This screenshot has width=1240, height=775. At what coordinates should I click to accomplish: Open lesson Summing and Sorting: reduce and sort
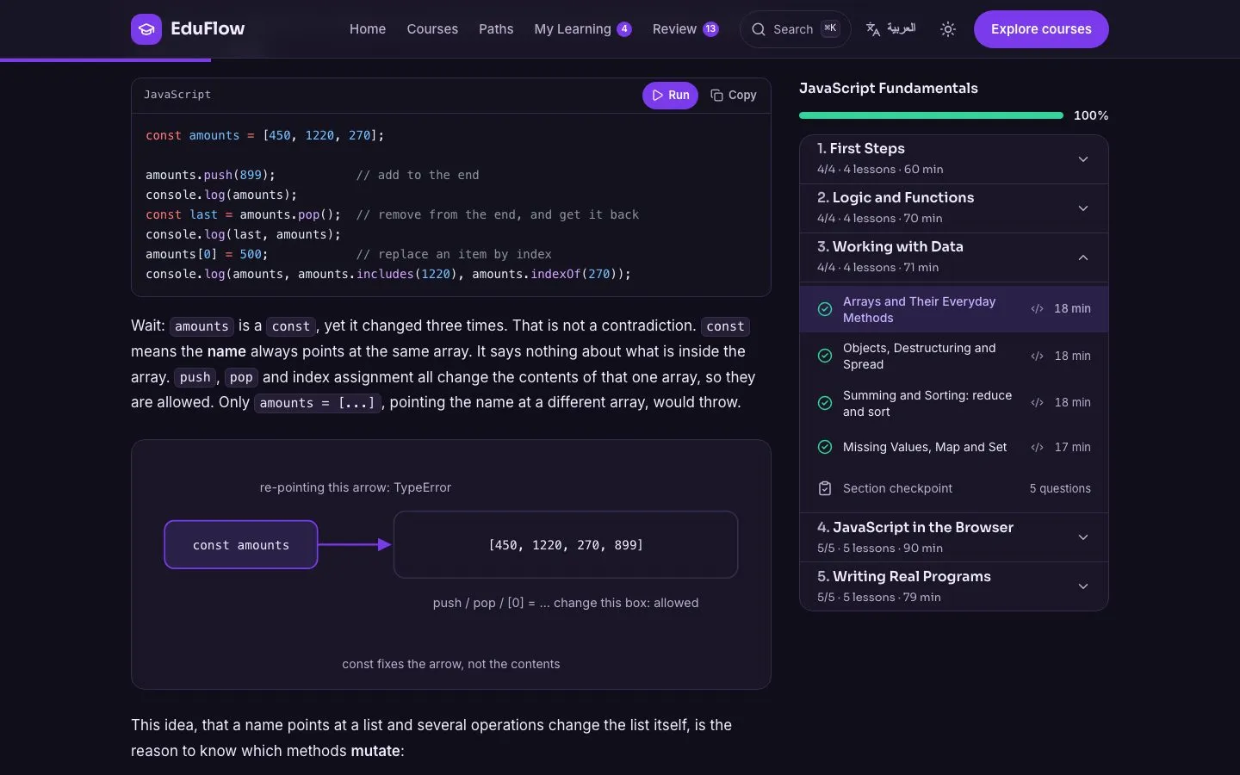[954, 403]
